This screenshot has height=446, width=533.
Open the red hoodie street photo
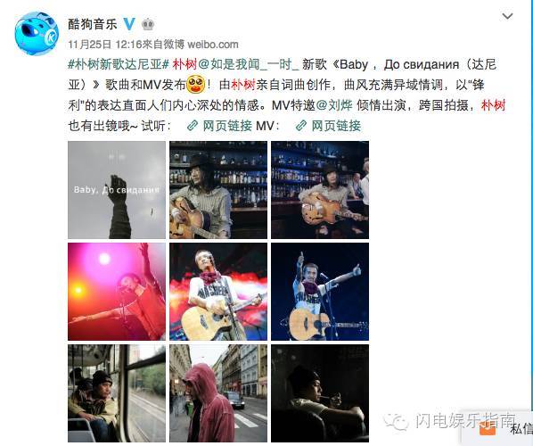pyautogui.click(x=218, y=393)
